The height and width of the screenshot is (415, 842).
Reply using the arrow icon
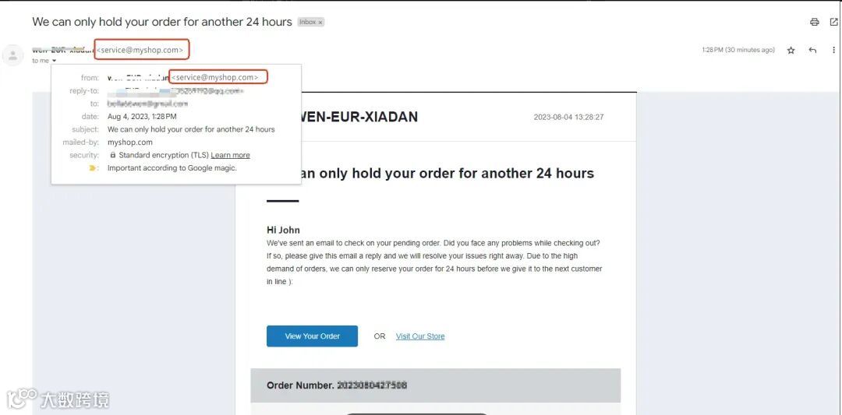812,50
